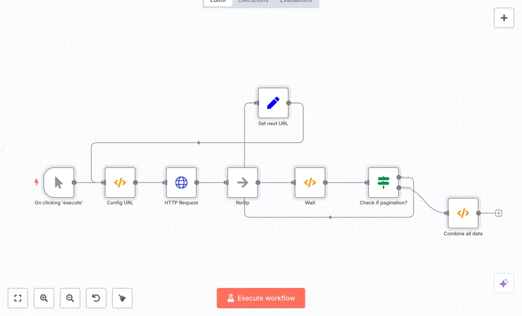Zoom out of the canvas
The height and width of the screenshot is (316, 522).
point(70,298)
